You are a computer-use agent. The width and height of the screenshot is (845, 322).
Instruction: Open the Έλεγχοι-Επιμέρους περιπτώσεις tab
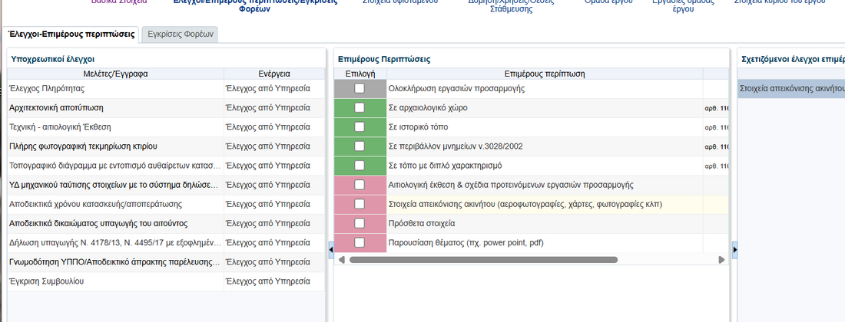(x=71, y=34)
